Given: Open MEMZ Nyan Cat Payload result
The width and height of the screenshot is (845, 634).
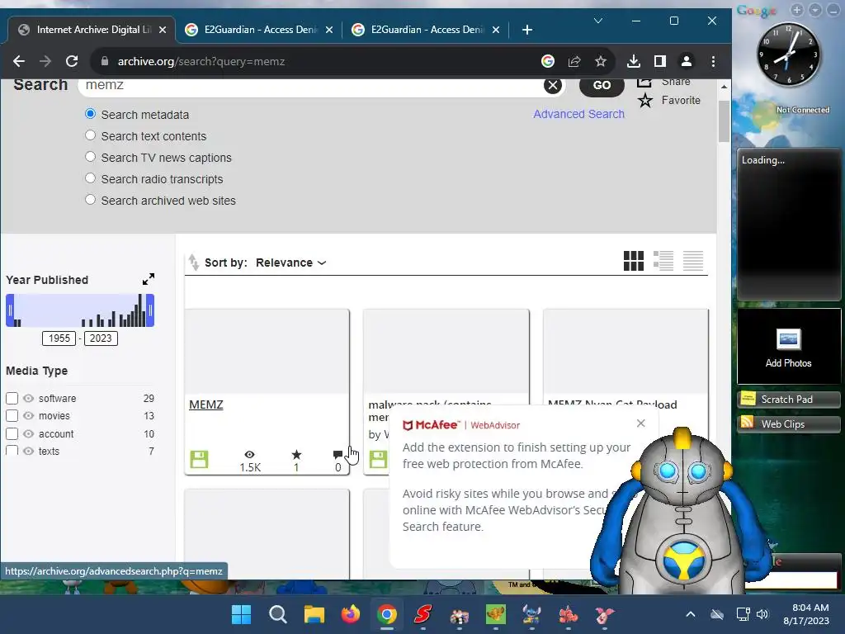Looking at the screenshot, I should point(612,404).
